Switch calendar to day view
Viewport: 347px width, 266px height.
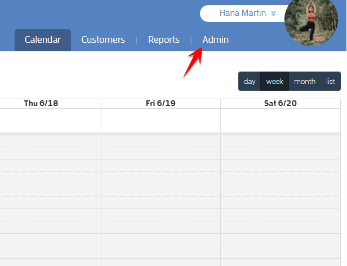pyautogui.click(x=250, y=81)
